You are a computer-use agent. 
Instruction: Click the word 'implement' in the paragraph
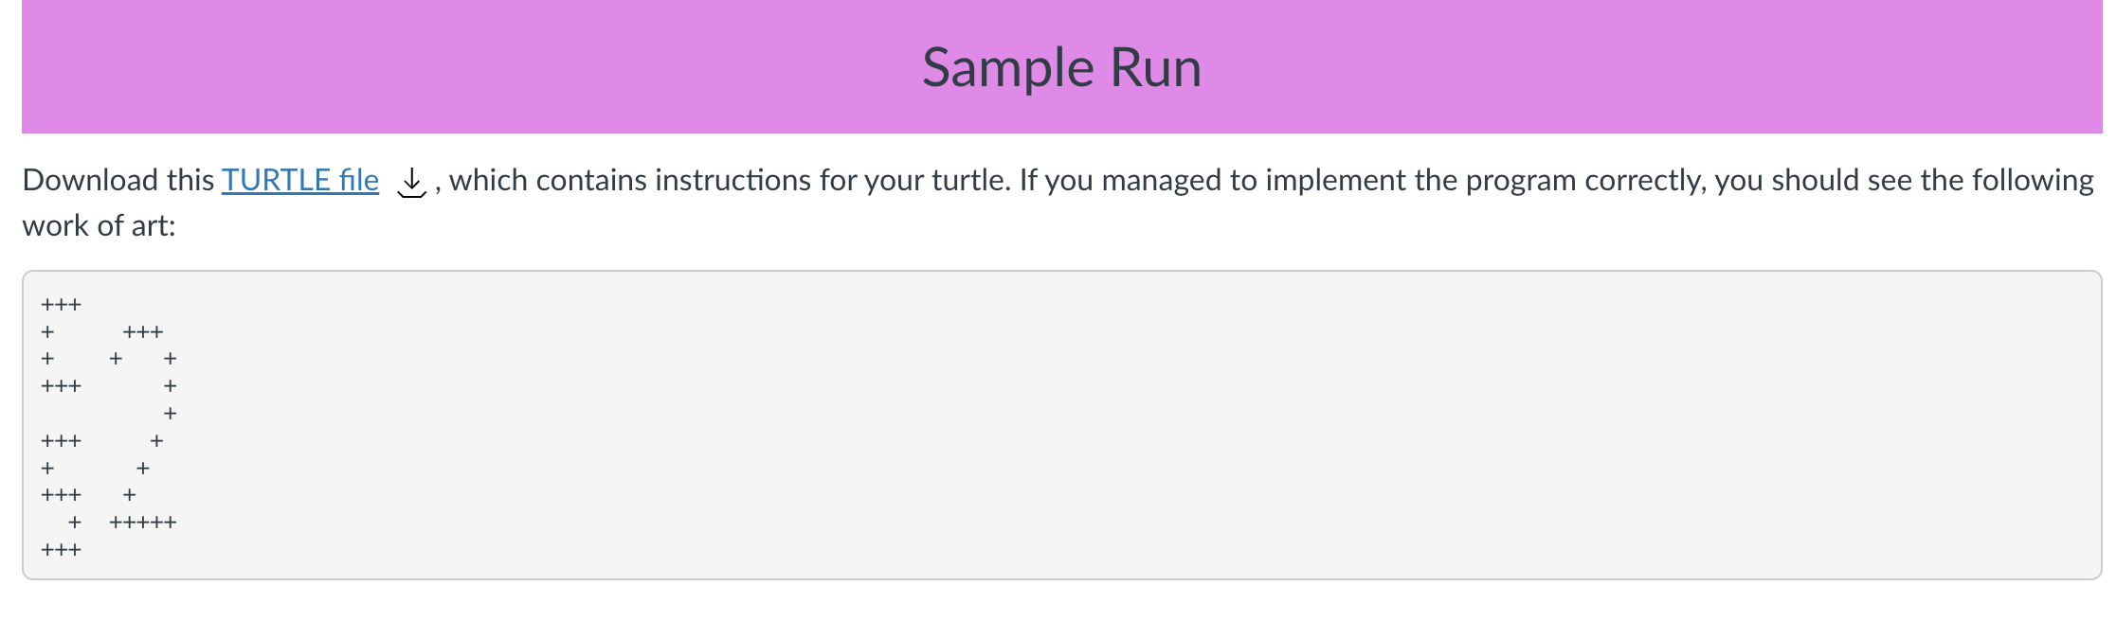[x=1326, y=180]
